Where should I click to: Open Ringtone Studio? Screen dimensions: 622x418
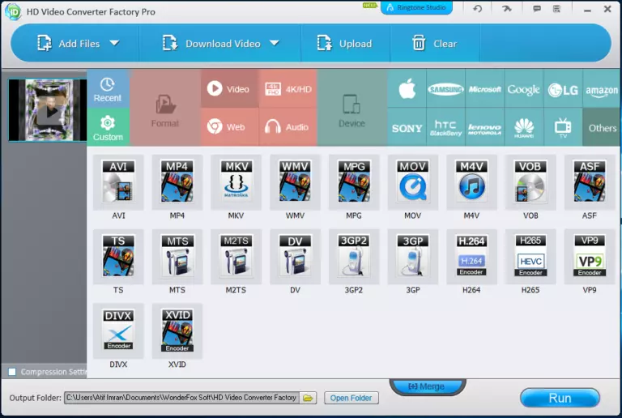pos(416,7)
